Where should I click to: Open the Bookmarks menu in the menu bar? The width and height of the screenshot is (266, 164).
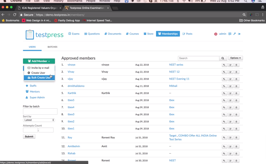tap(75, 1)
